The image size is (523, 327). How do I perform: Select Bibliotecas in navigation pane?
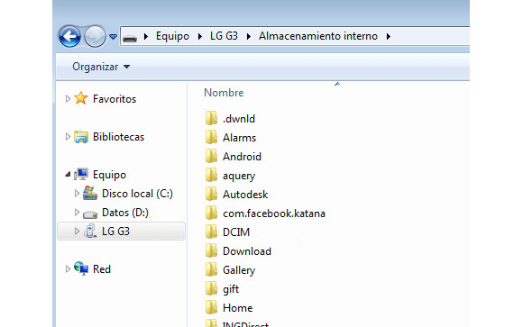coord(118,137)
